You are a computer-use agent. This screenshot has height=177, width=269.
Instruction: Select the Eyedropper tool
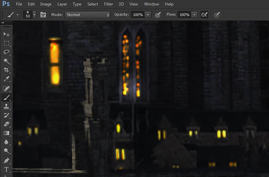point(6,79)
